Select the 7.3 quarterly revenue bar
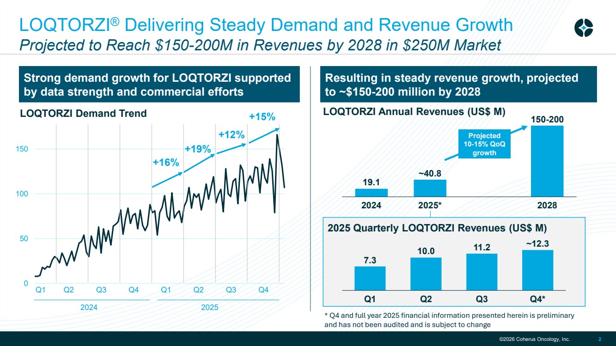616x346 pixels. click(370, 278)
